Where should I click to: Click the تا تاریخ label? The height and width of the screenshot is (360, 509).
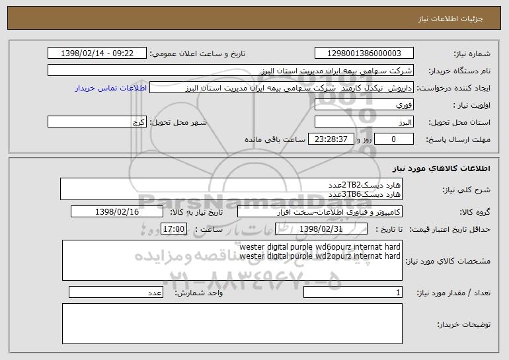pyautogui.click(x=389, y=230)
